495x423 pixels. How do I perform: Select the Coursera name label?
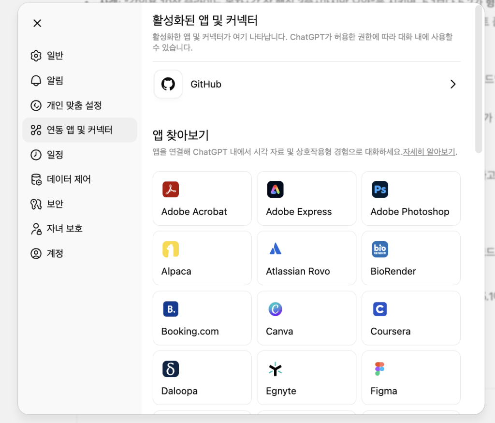(390, 331)
